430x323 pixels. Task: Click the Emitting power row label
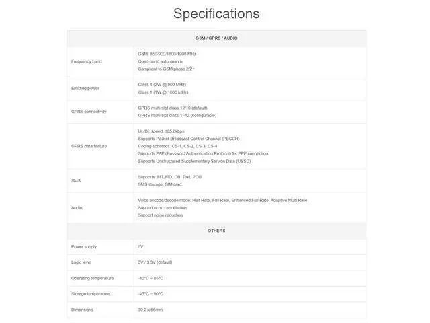pos(85,88)
